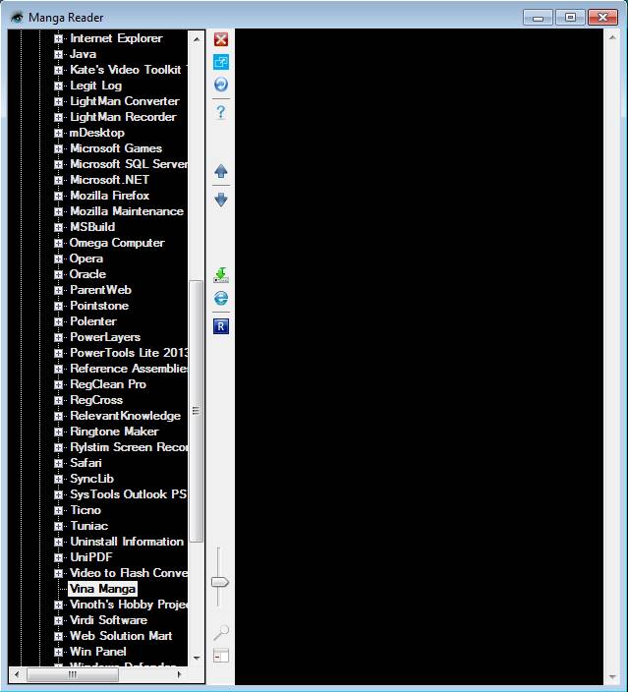Viewport: 628px width, 692px height.
Task: Select the Reference Assemblies folder
Action: (128, 369)
